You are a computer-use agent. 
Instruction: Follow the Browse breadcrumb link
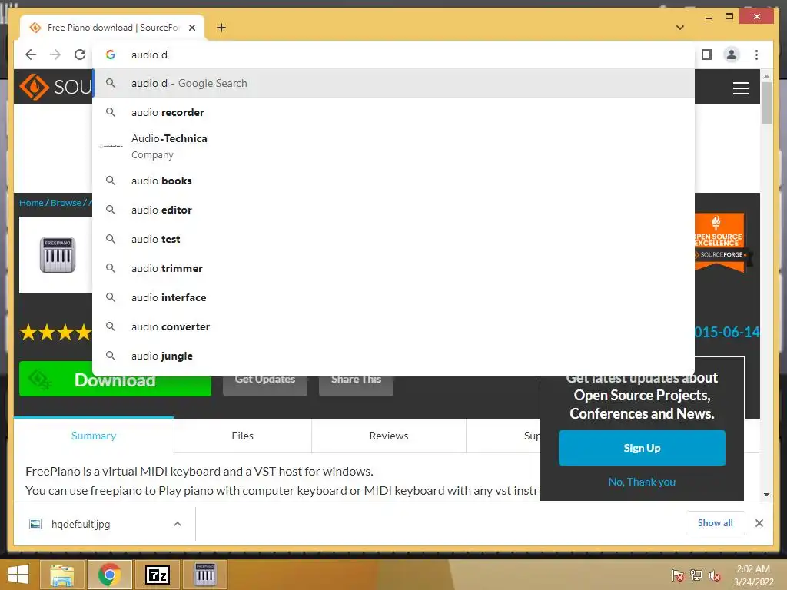pos(66,203)
